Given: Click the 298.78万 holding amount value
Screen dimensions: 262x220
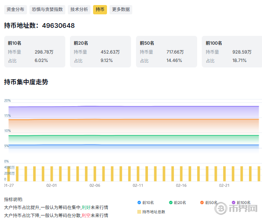Looking at the screenshot, I should pyautogui.click(x=44, y=52).
